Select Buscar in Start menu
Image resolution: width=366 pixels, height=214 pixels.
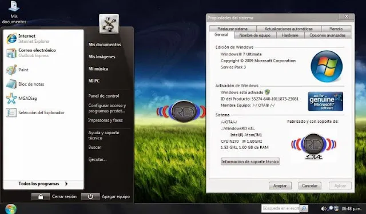pyautogui.click(x=94, y=147)
